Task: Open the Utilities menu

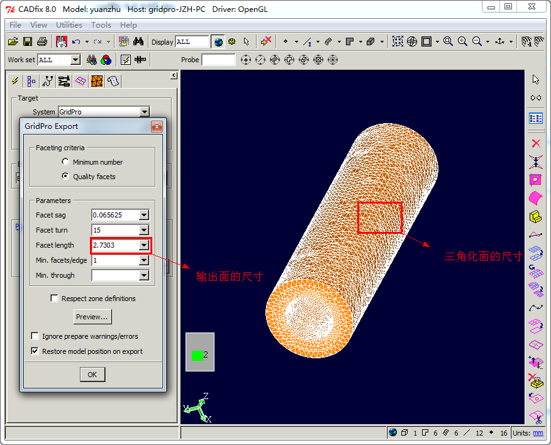Action: [69, 25]
